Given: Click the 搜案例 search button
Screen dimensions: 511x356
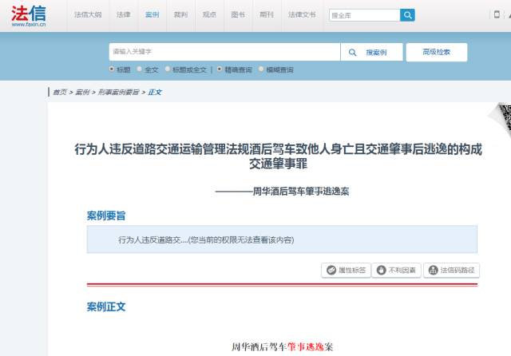Looking at the screenshot, I should pos(371,52).
